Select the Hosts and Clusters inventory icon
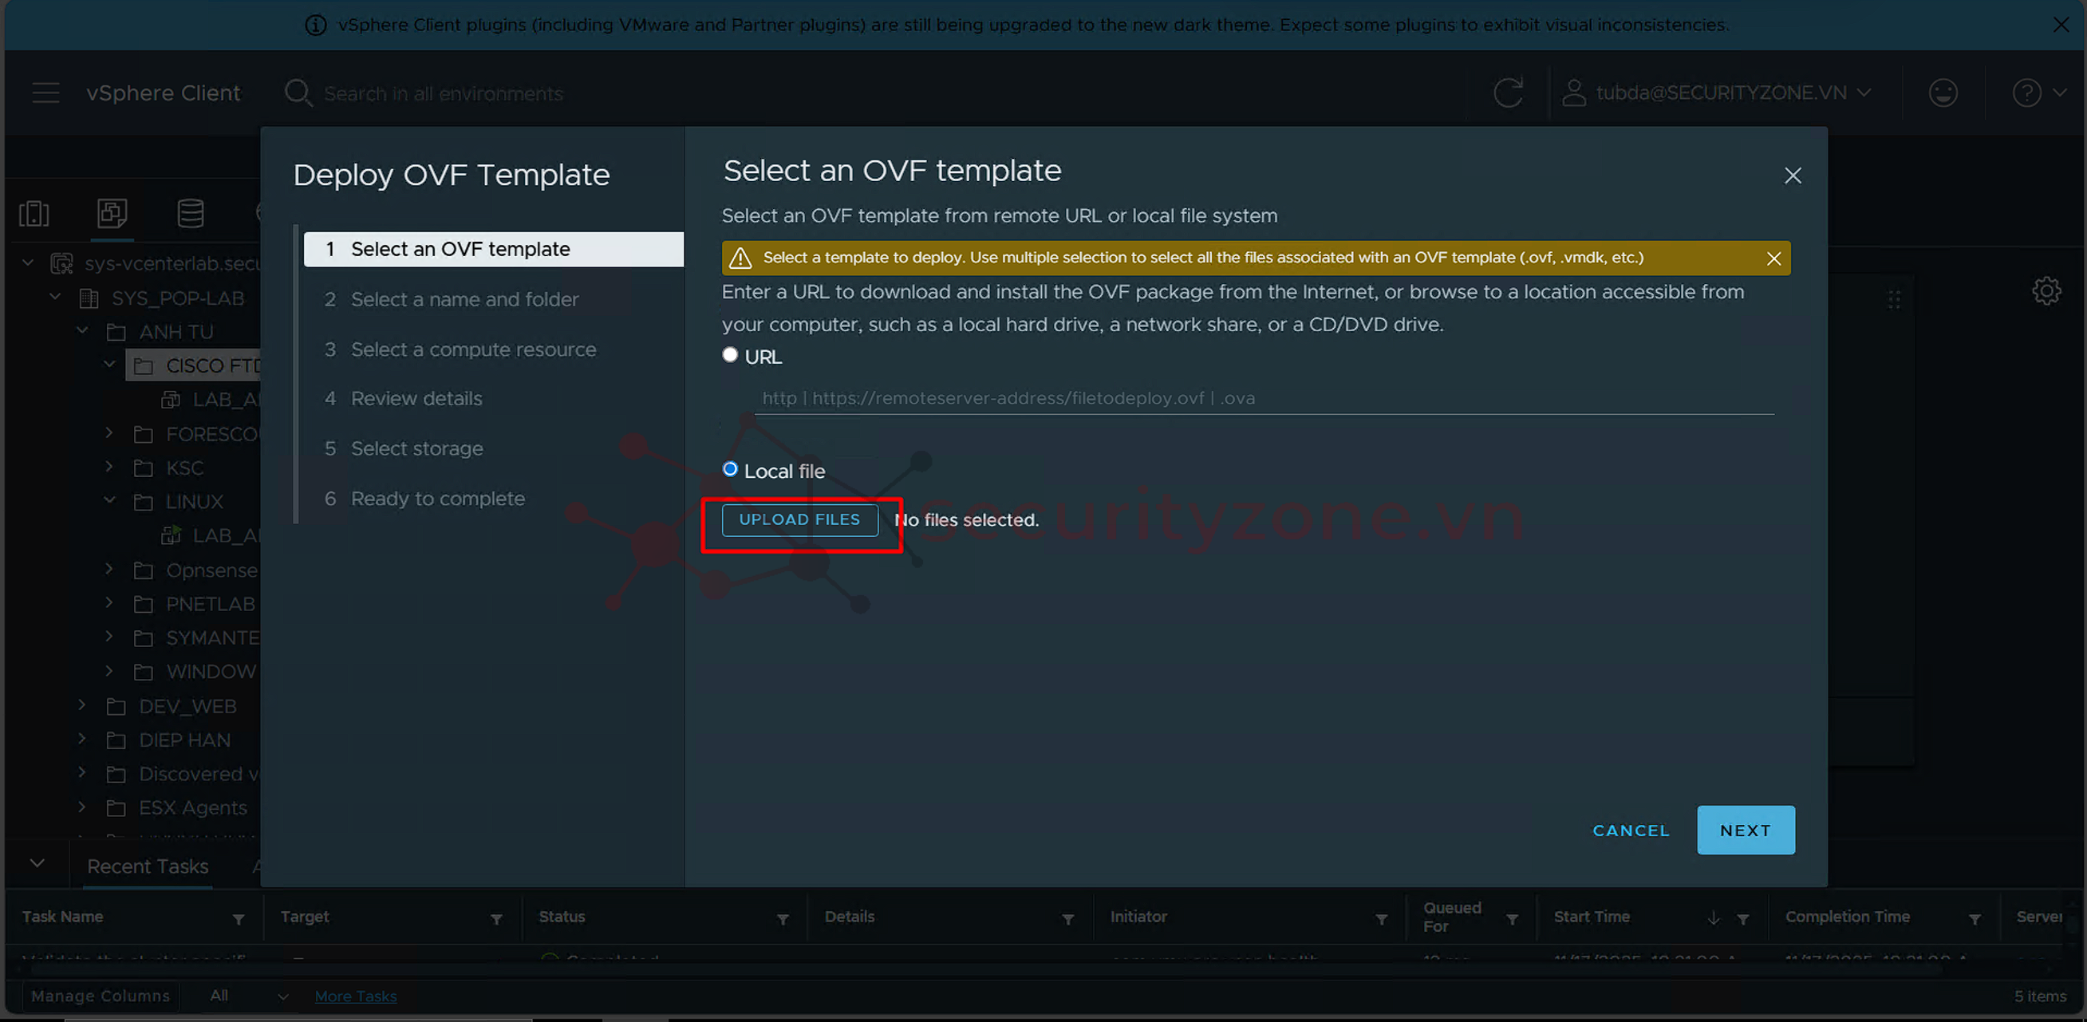Screen dimensions: 2087x1022 (x=34, y=214)
